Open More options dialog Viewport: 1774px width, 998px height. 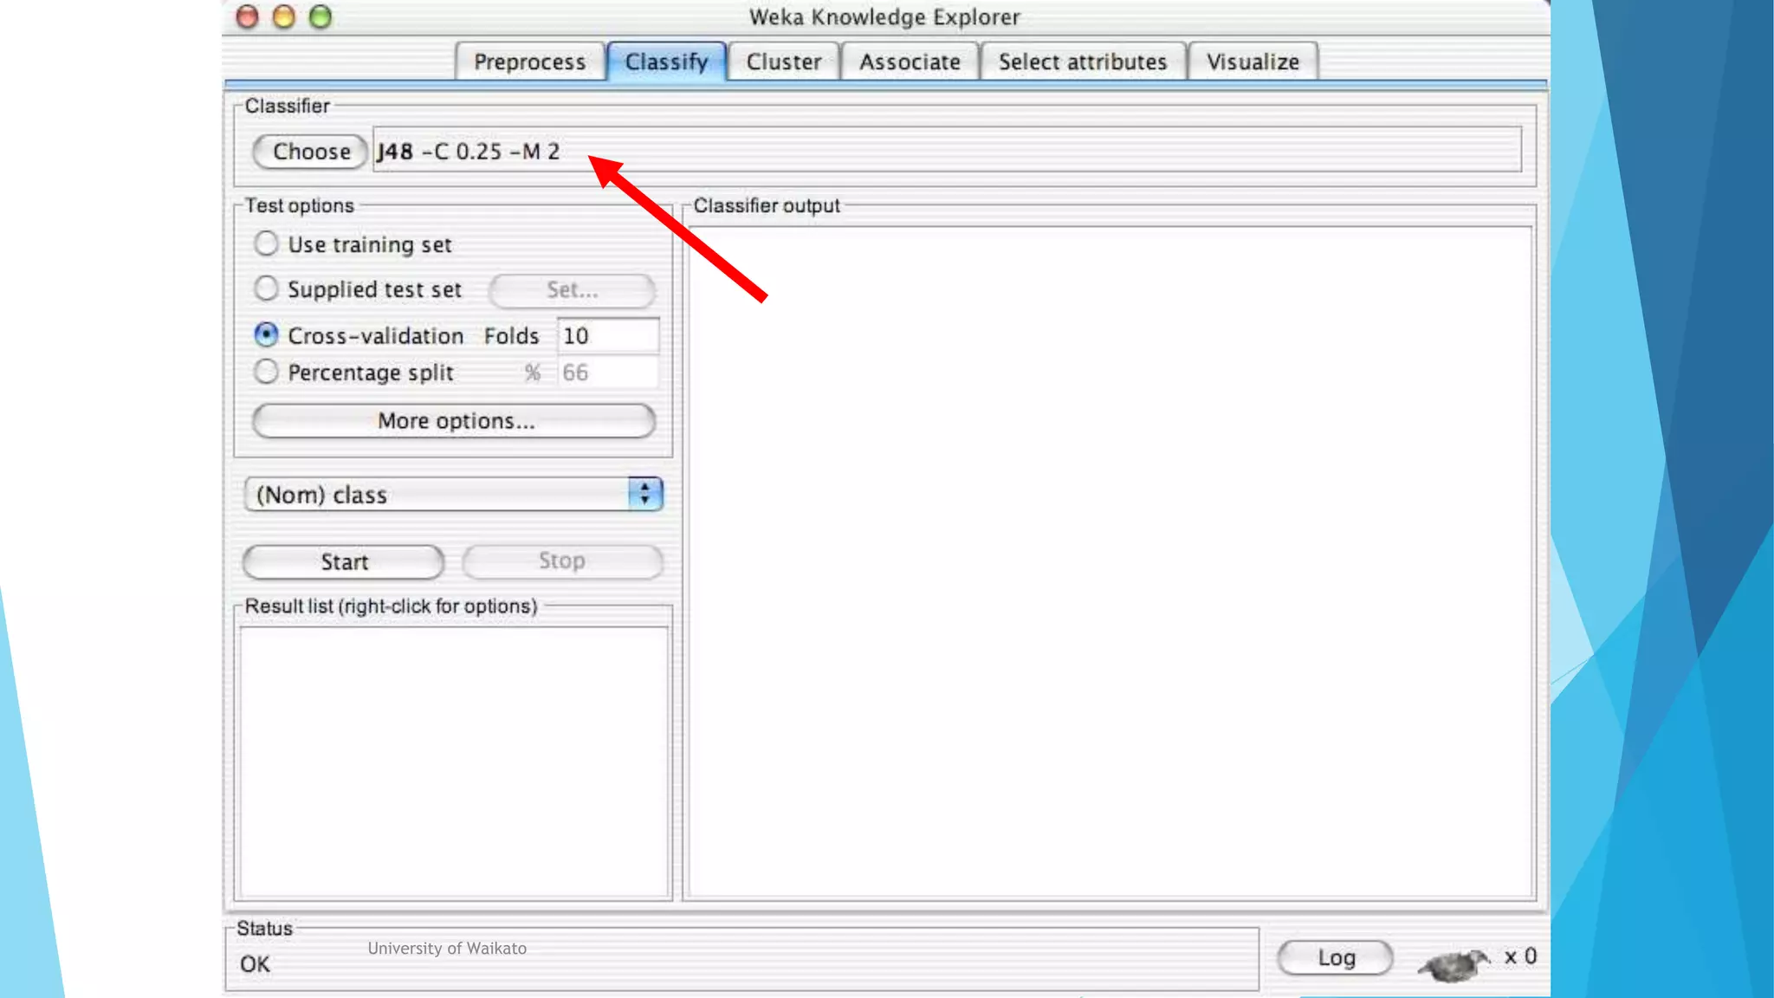coord(454,421)
